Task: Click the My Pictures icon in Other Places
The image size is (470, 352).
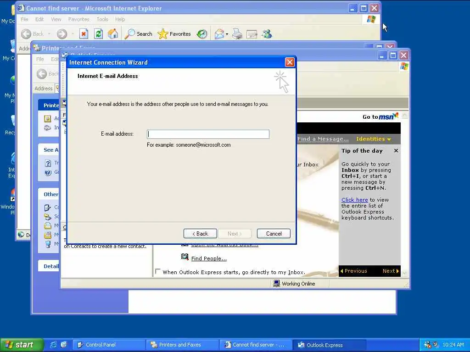Action: click(x=48, y=235)
